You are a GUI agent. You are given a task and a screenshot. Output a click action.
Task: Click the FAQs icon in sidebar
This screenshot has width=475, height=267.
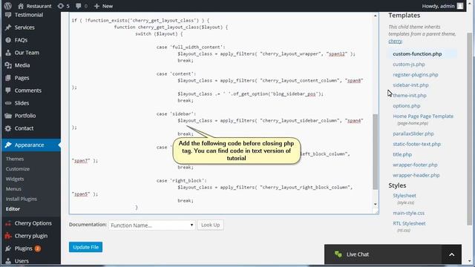point(8,40)
